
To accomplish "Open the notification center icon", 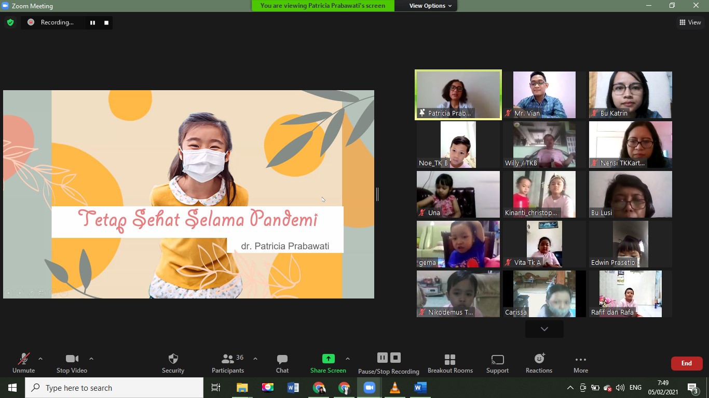I will (x=693, y=388).
